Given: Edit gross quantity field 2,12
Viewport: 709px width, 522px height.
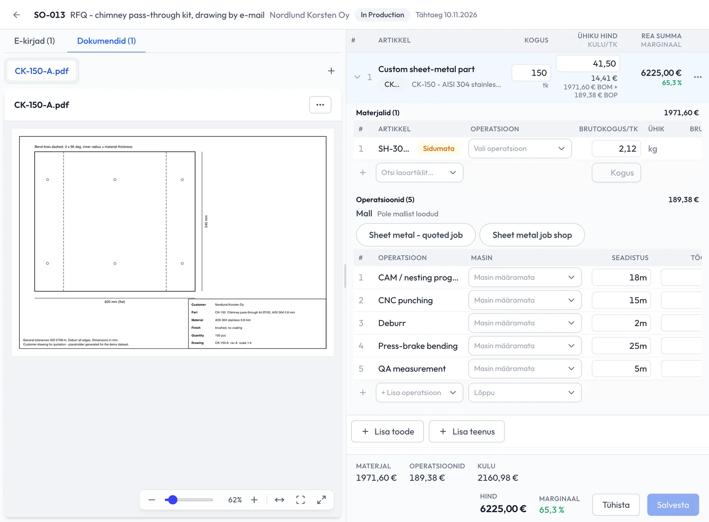Looking at the screenshot, I should tap(616, 149).
